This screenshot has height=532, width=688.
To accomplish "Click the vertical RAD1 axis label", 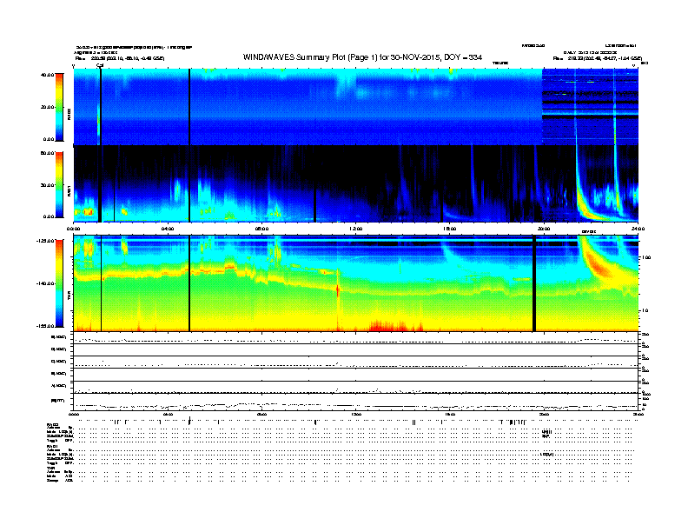I will pos(69,191).
